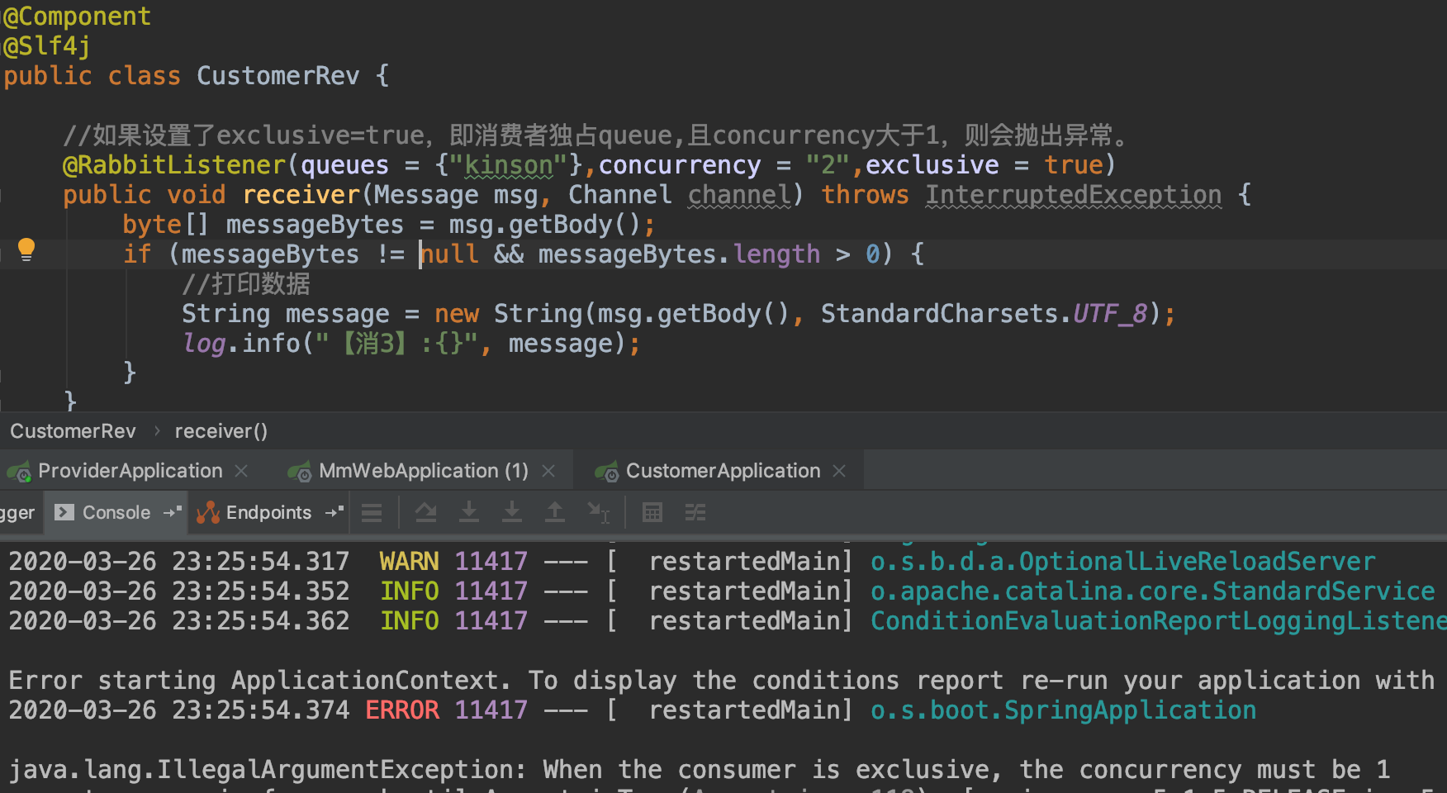This screenshot has height=793, width=1447.
Task: Click the orange Endpoints hexagon icon
Action: point(208,512)
